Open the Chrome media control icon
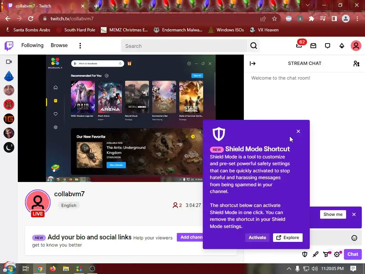Viewport: 365px width, 274px height. click(323, 19)
